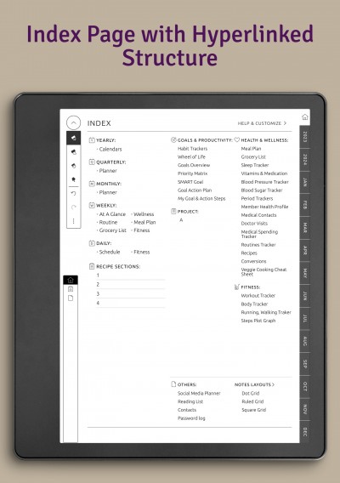This screenshot has height=483, width=340.
Task: Tap recipe section line number 1
Action: coord(131,276)
